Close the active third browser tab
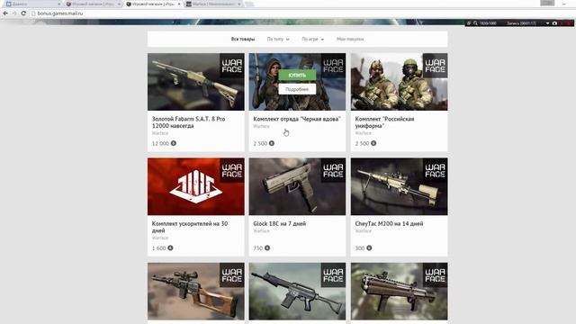 [x=179, y=4]
